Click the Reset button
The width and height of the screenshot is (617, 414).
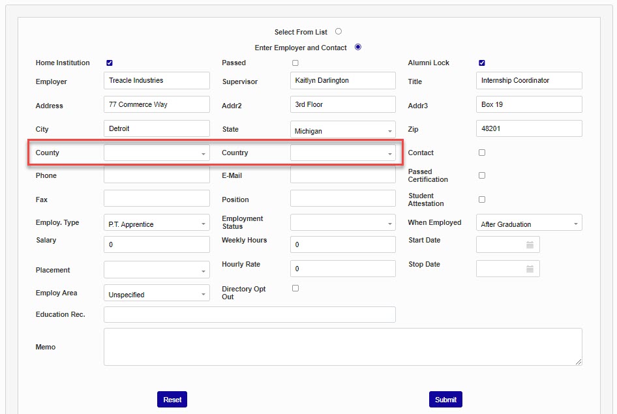tap(172, 400)
